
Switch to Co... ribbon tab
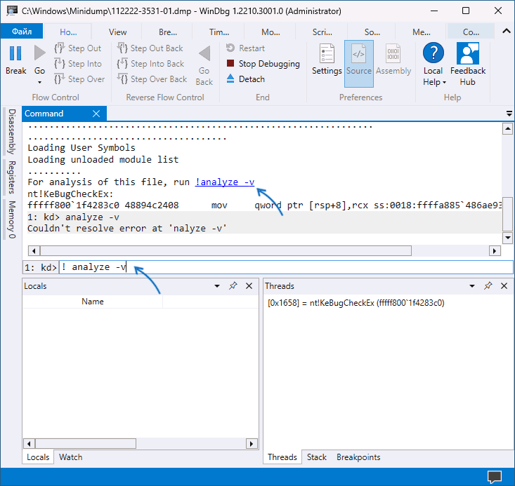coord(471,32)
